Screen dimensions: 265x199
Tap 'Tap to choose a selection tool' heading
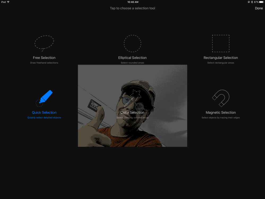[132, 8]
